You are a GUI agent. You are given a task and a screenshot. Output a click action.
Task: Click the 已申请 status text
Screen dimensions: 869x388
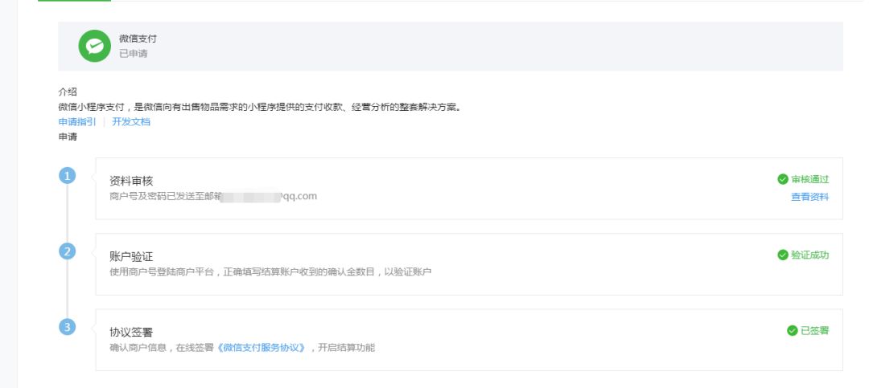133,54
